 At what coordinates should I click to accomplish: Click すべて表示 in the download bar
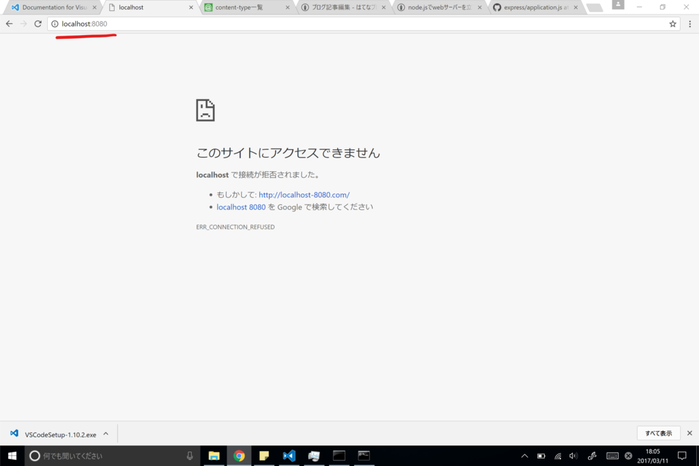click(658, 433)
